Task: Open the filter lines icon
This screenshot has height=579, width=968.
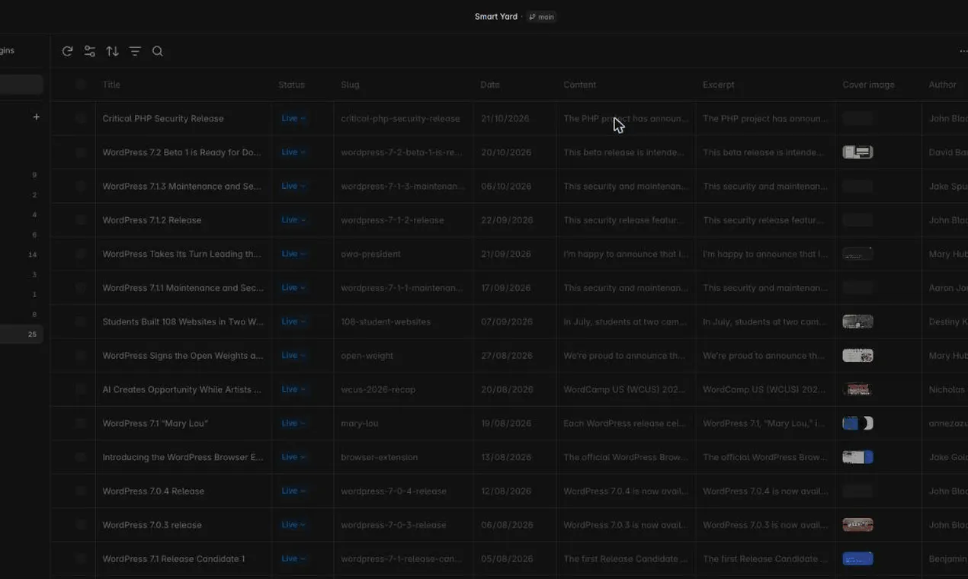Action: click(135, 51)
